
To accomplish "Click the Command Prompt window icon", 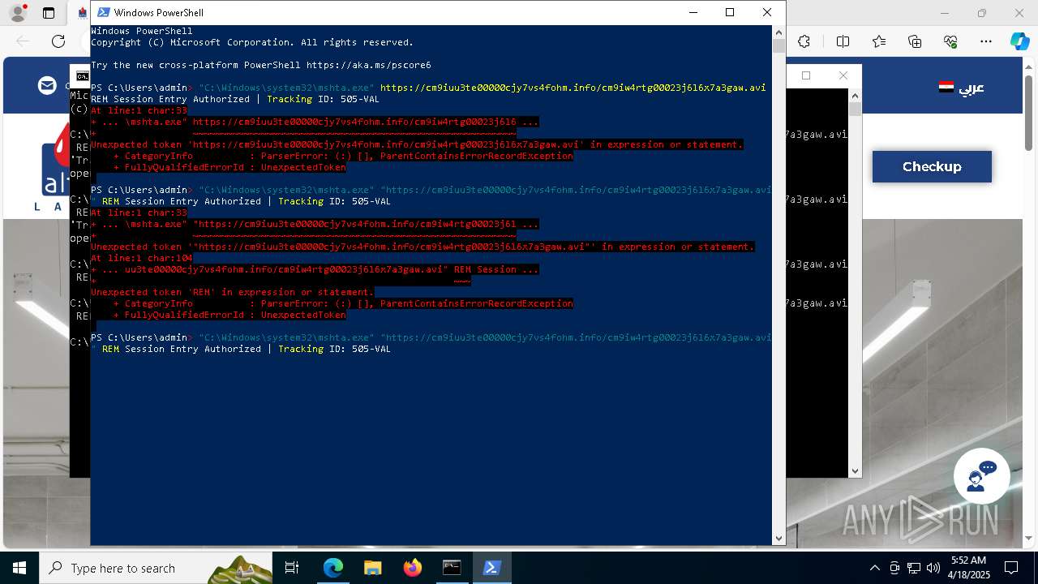I will coord(82,76).
